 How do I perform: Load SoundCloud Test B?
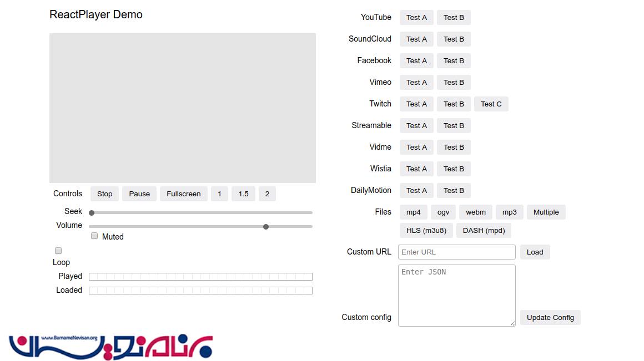pos(454,39)
